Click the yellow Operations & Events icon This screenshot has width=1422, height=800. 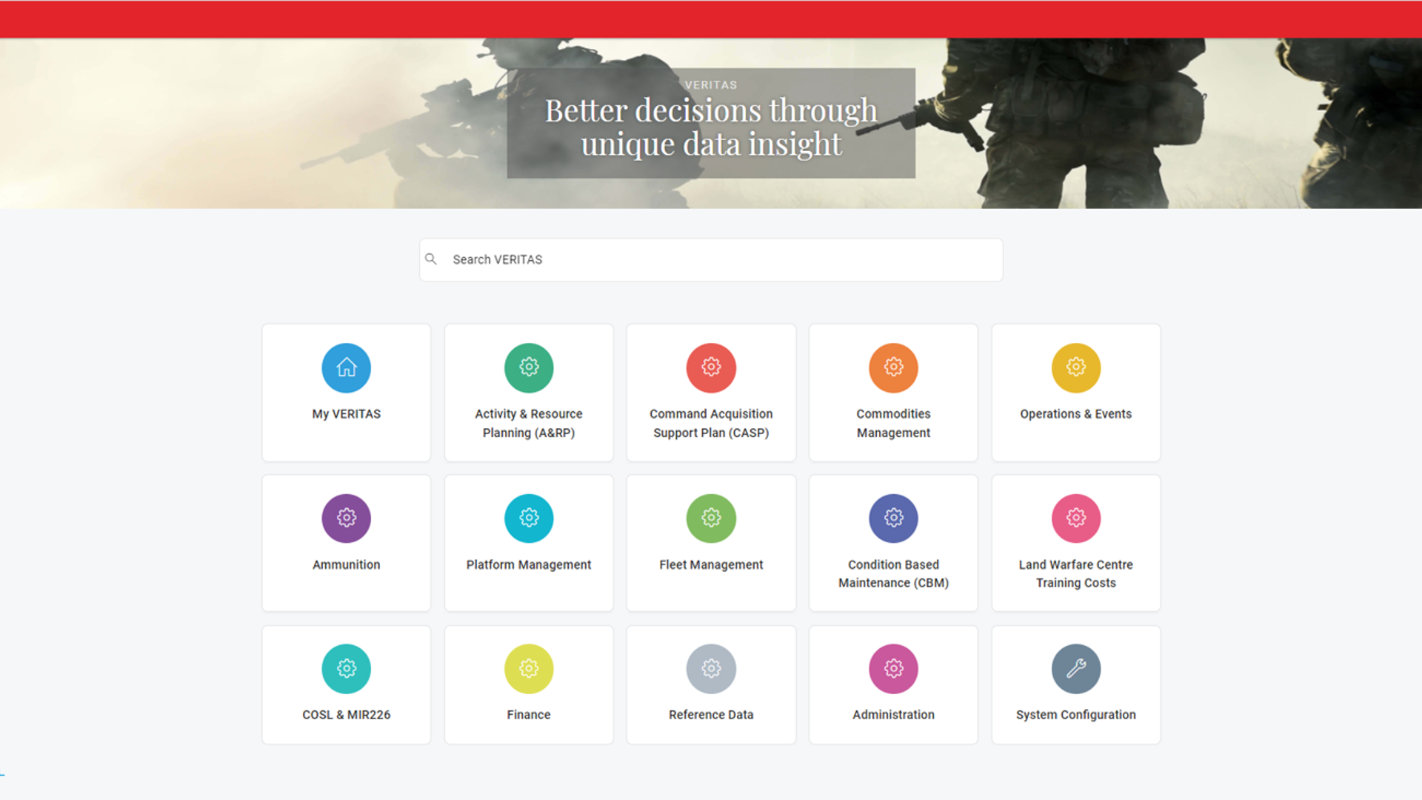coord(1075,367)
